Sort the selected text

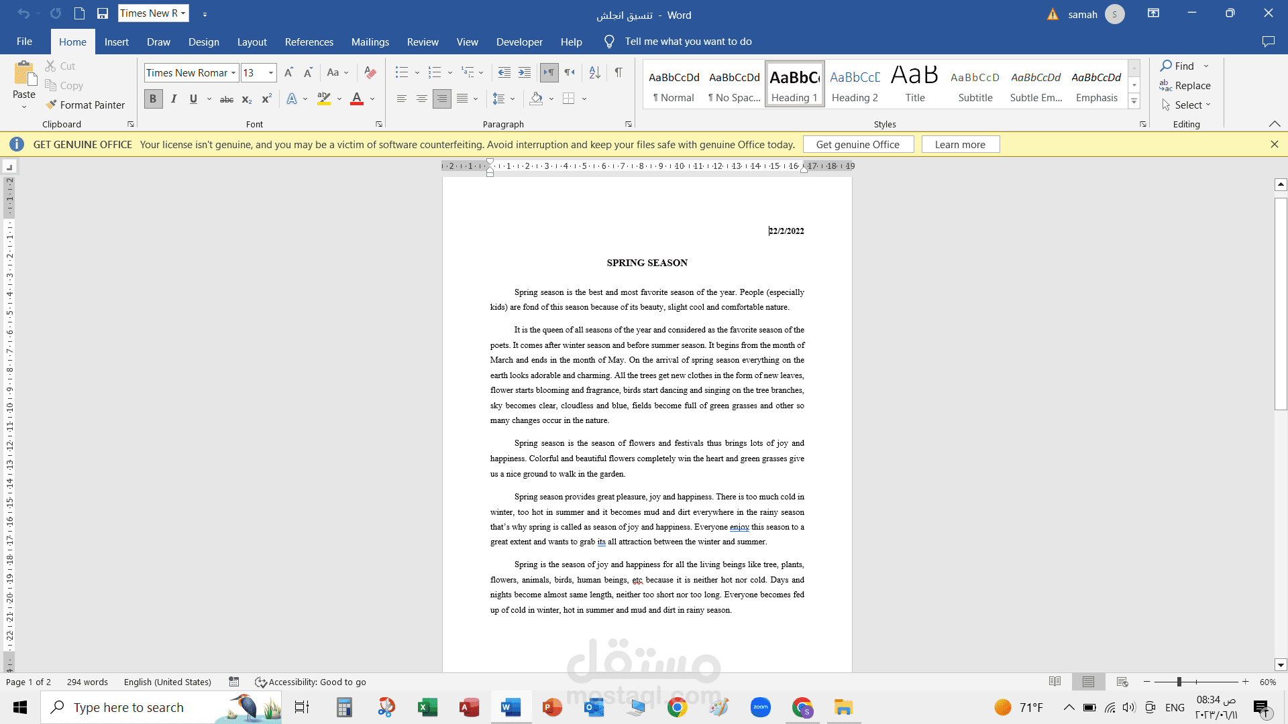click(594, 72)
